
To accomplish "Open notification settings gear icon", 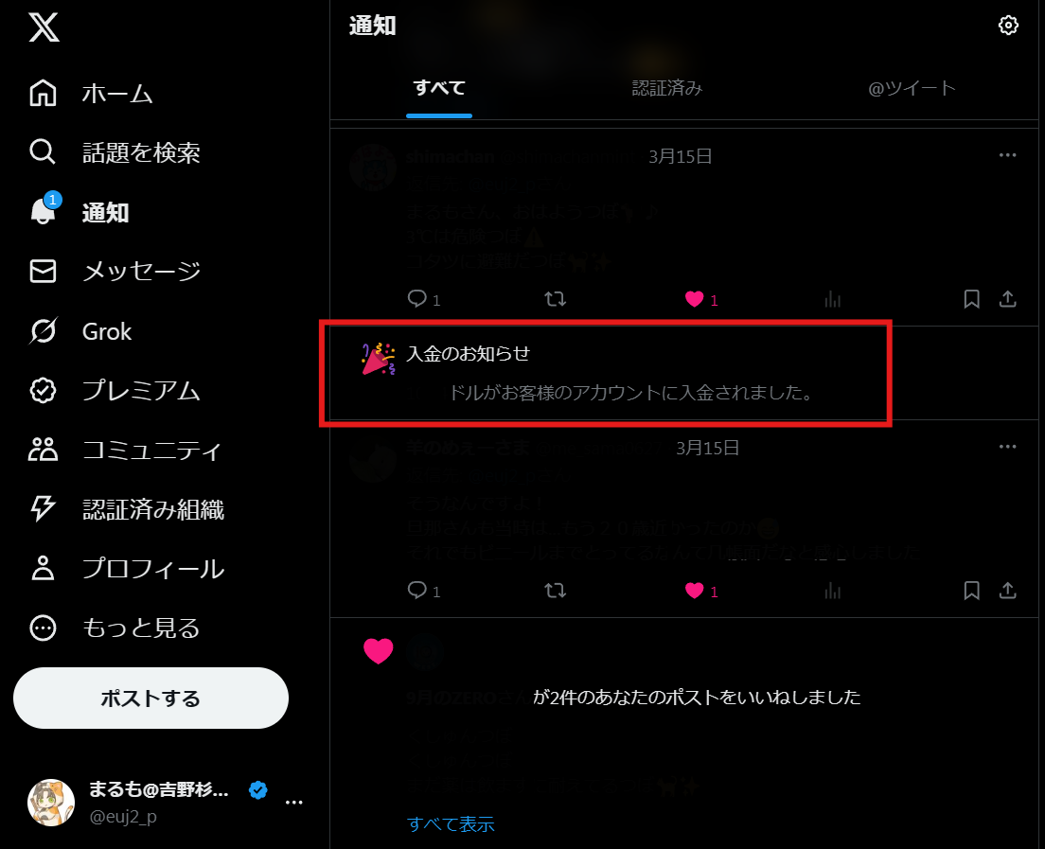I will pos(1008,26).
